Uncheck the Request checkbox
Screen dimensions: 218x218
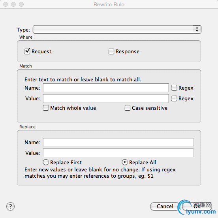point(27,51)
